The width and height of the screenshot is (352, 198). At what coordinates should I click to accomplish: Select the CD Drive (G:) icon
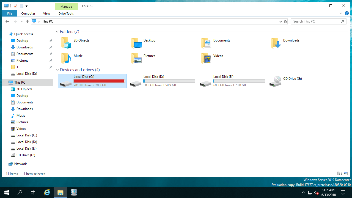pos(275,81)
